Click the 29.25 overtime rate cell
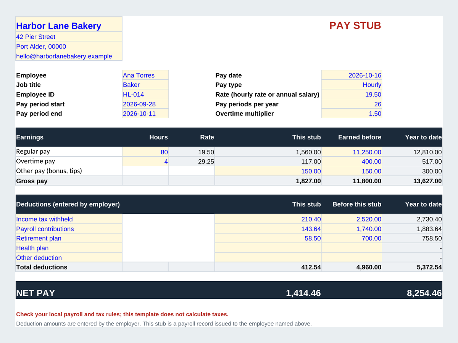The image size is (458, 343). tap(192, 161)
